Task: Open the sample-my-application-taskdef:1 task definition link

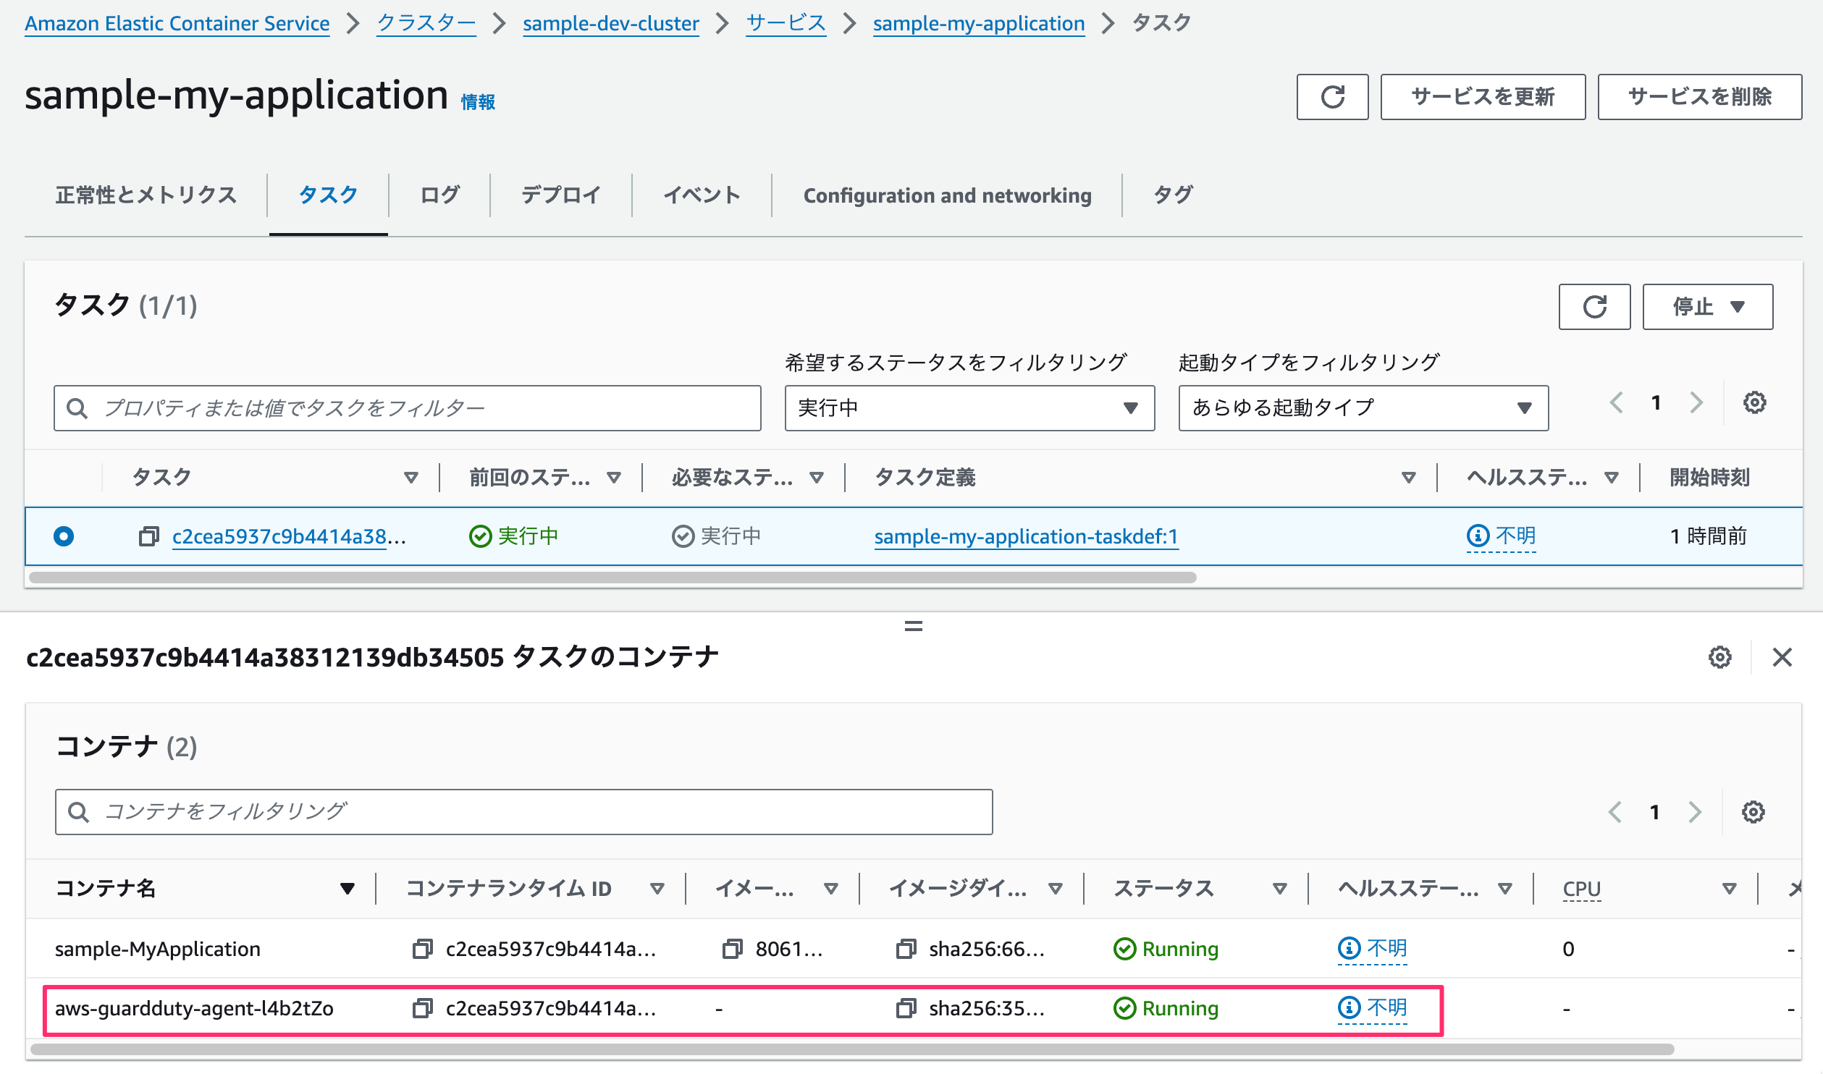Action: coord(1026,536)
